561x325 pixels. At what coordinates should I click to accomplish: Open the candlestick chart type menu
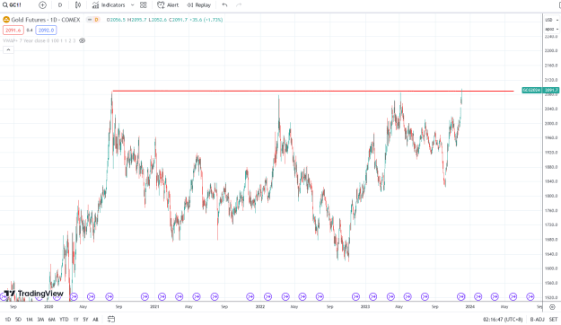click(78, 5)
